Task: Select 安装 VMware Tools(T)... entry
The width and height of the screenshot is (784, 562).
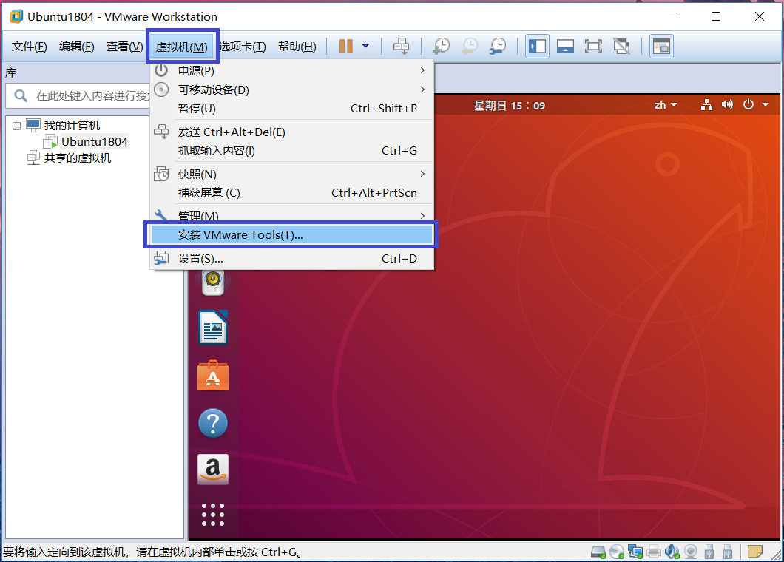Action: coord(292,234)
